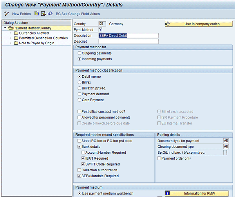Choose the Card Payment classification option
Screen dimensions: 235x198
[80, 100]
